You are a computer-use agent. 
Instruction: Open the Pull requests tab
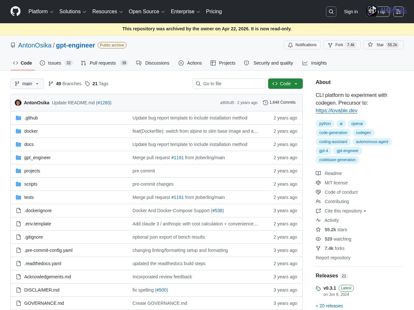point(104,63)
